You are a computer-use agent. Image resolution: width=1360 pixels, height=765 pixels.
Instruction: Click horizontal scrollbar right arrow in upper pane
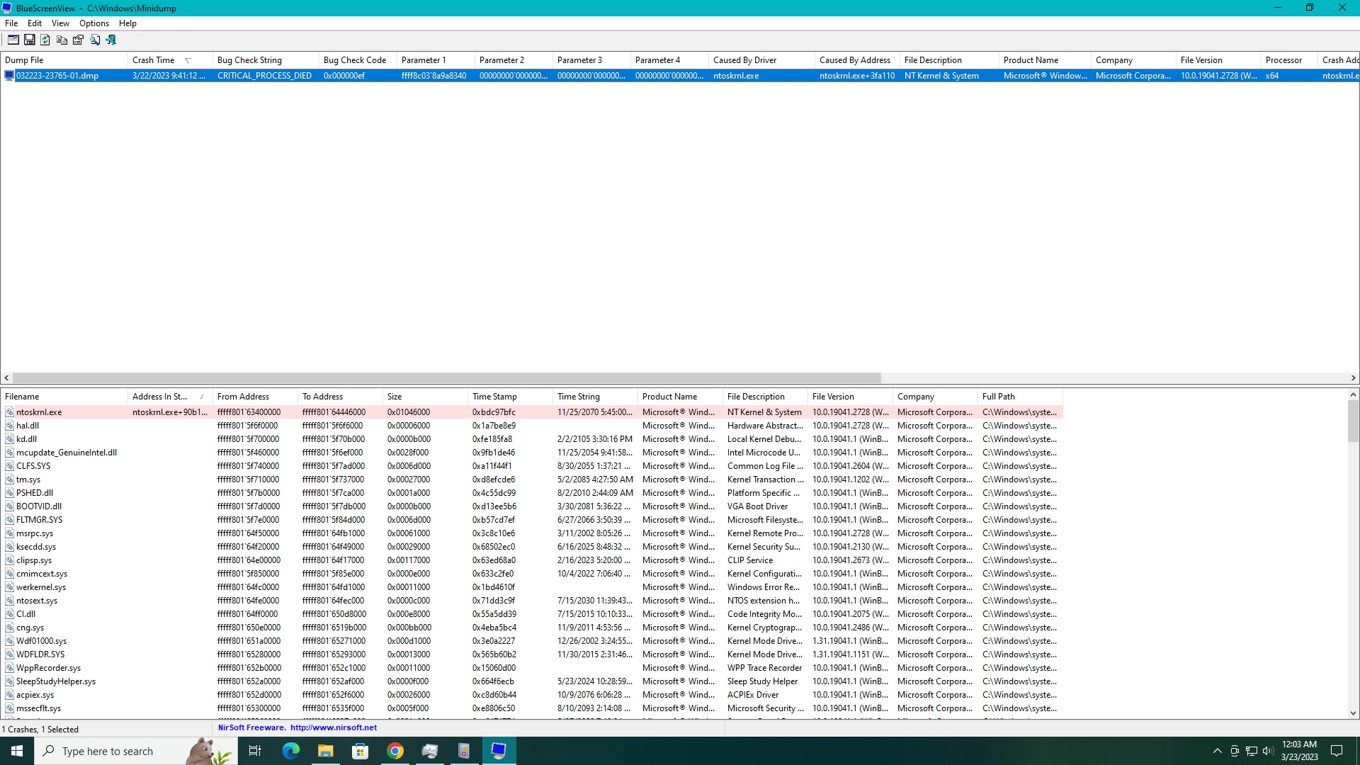point(1353,378)
